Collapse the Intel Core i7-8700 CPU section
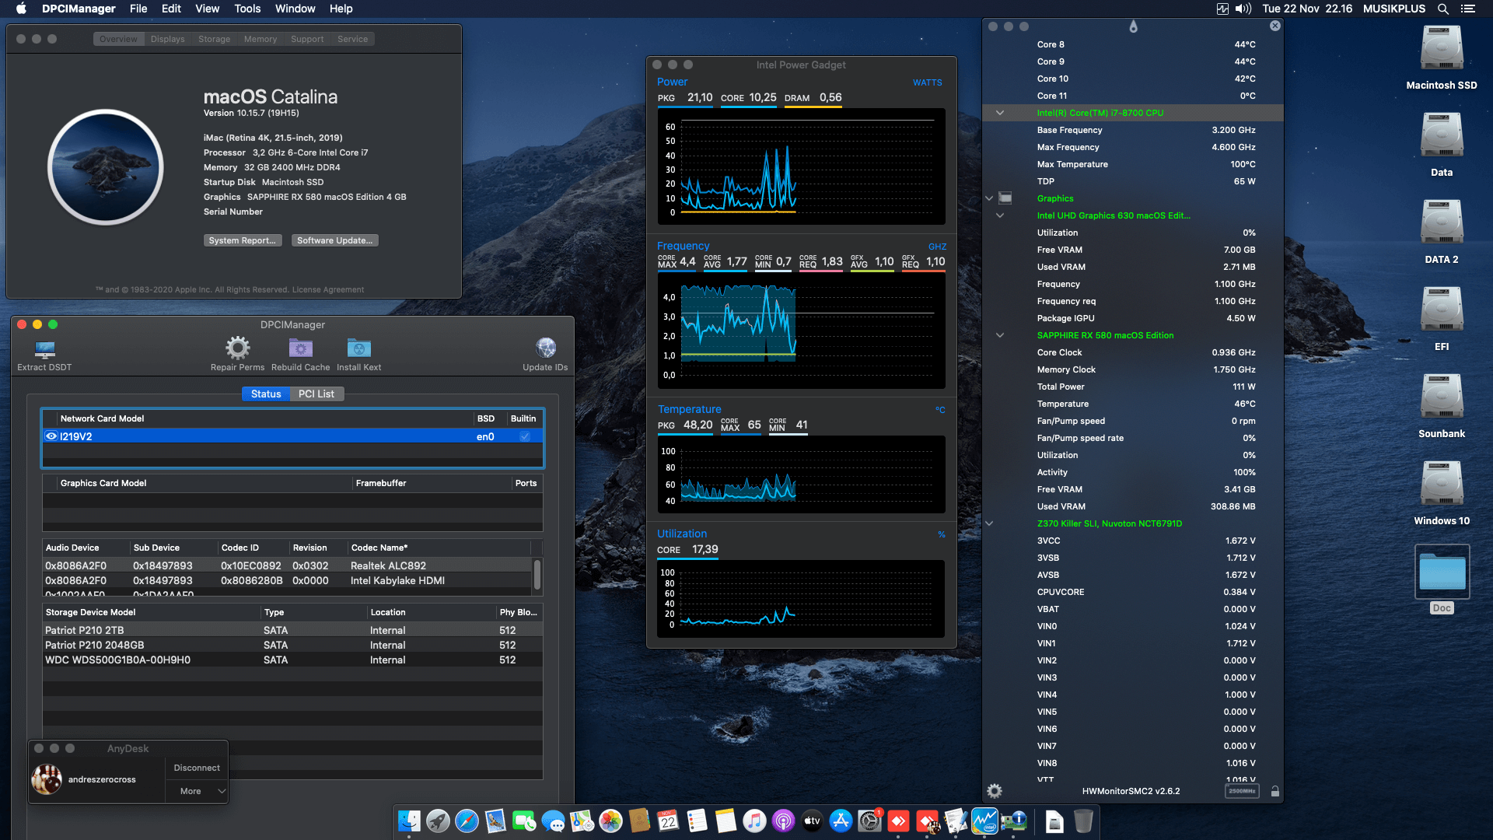1493x840 pixels. click(999, 112)
